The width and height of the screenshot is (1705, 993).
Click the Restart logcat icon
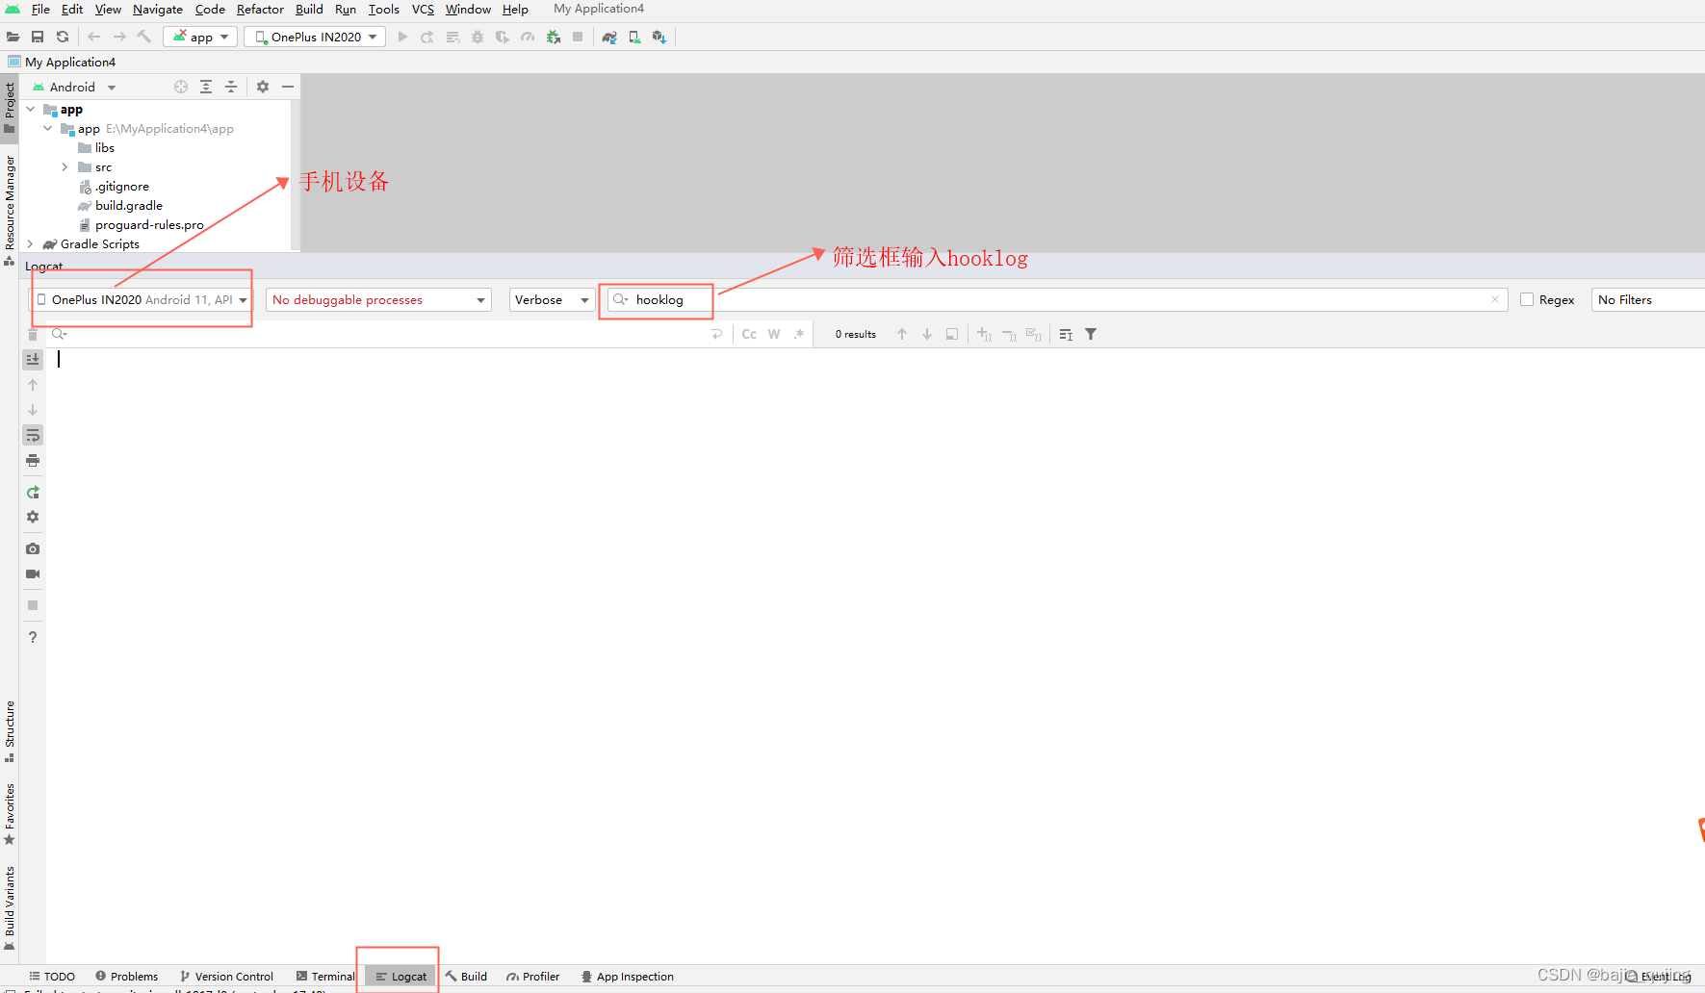[33, 493]
